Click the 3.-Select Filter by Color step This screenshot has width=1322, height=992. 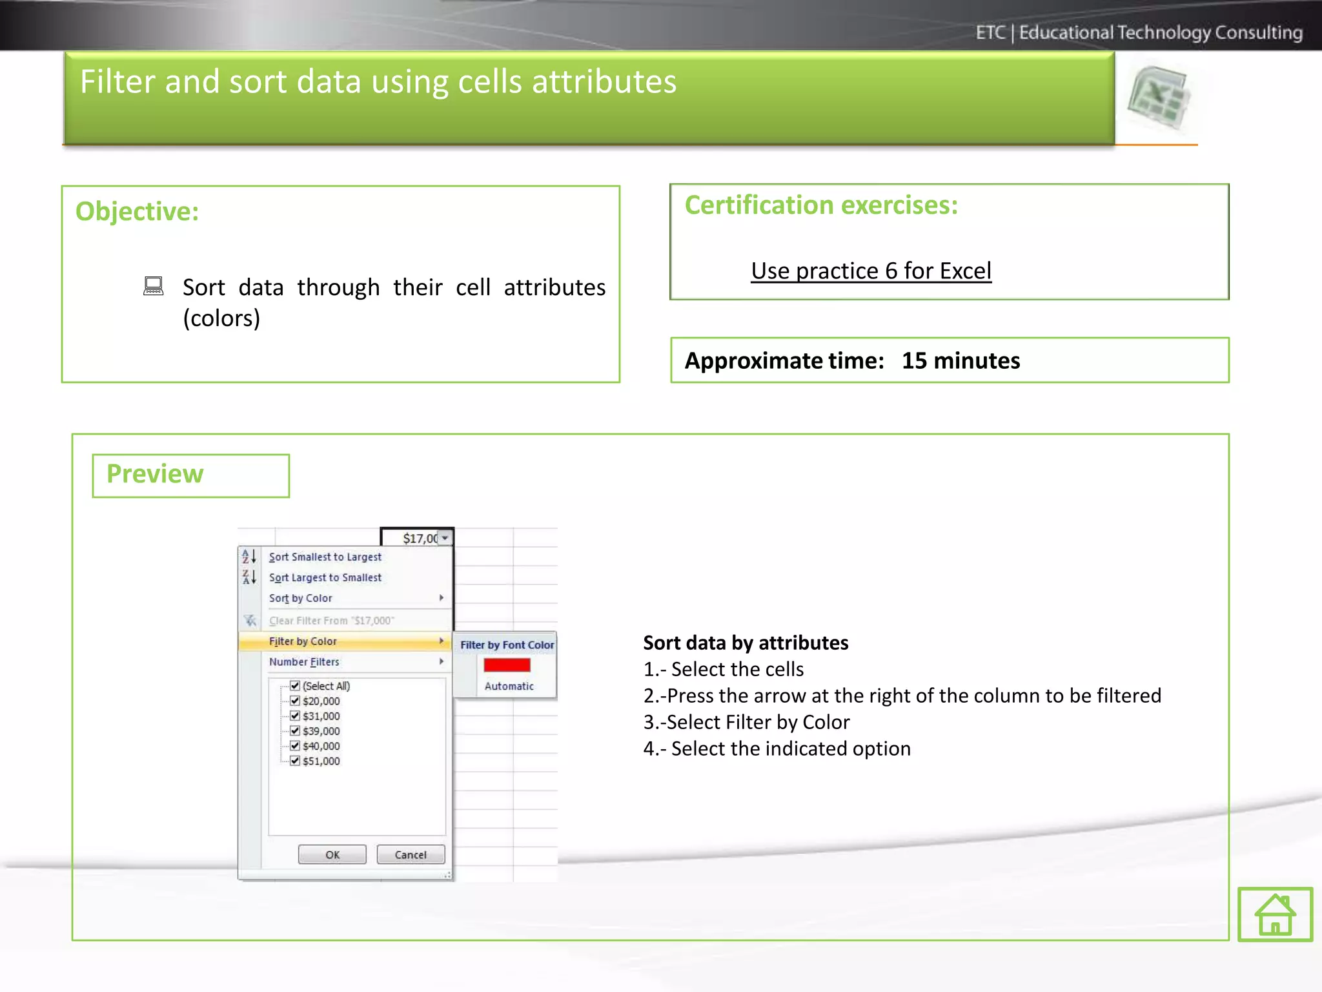click(x=746, y=722)
